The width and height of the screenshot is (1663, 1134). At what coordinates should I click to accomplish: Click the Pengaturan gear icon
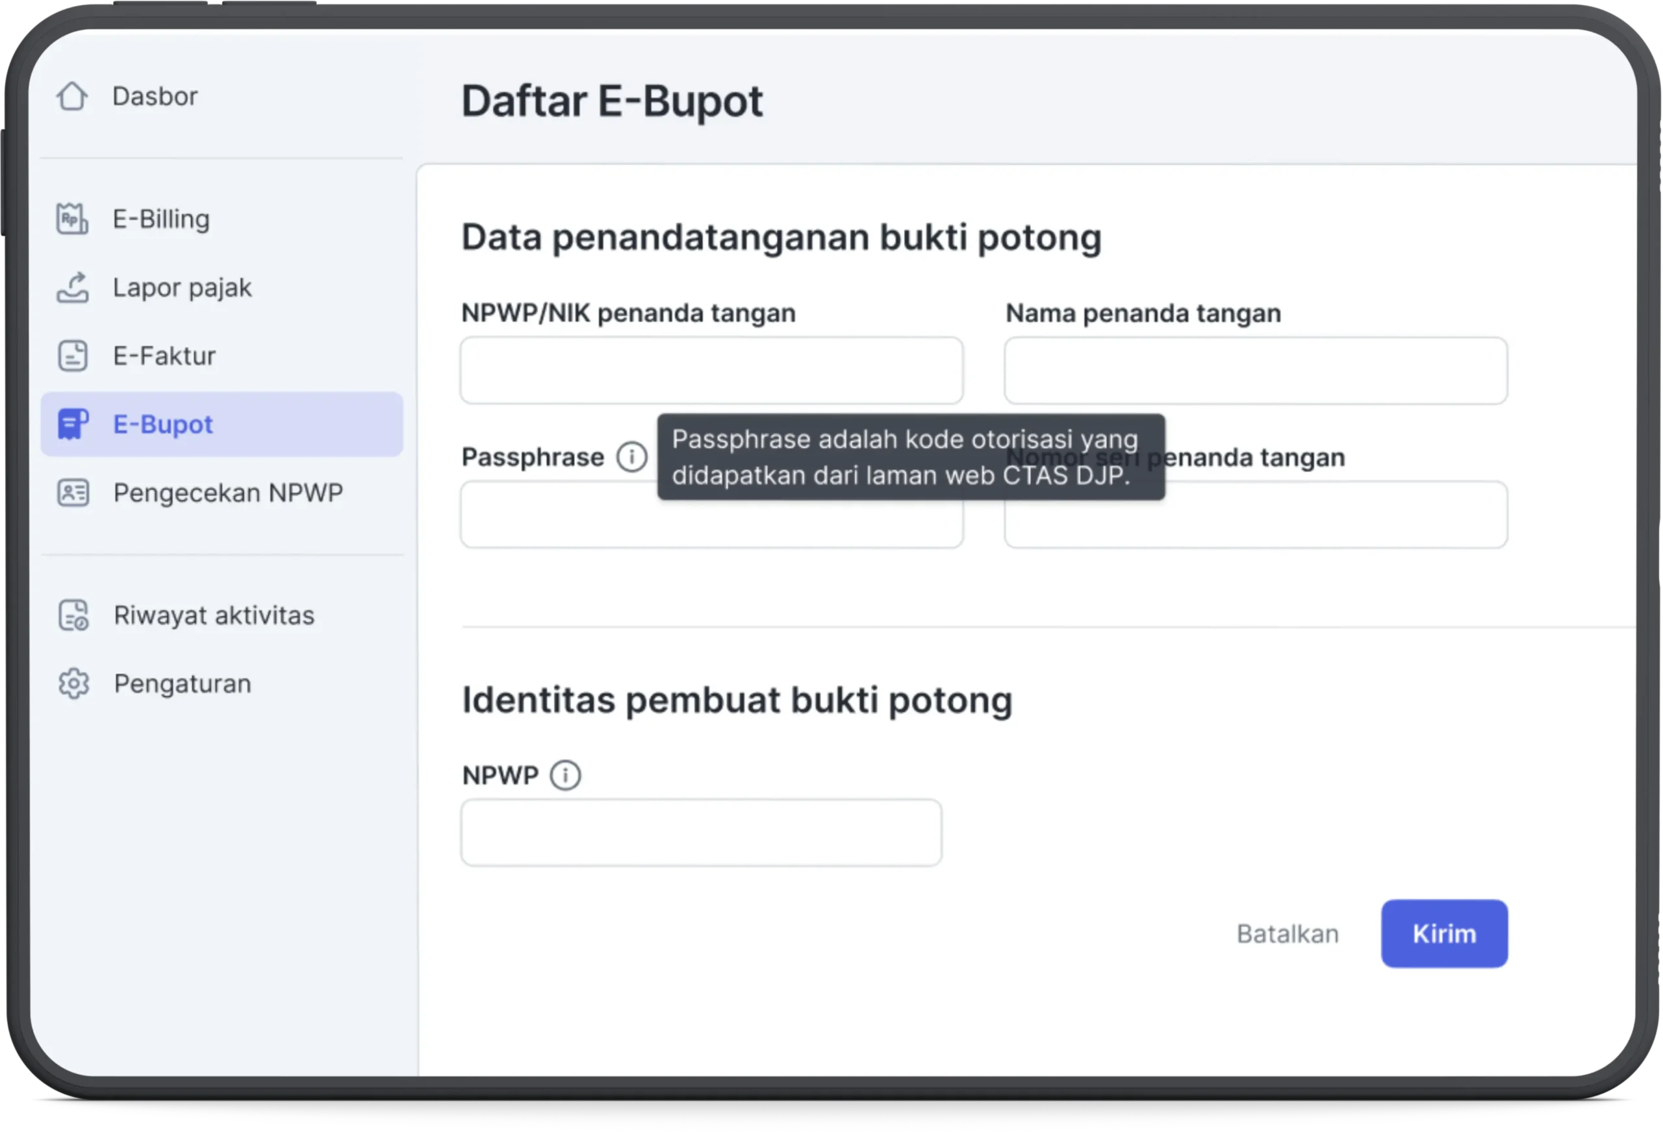tap(73, 684)
